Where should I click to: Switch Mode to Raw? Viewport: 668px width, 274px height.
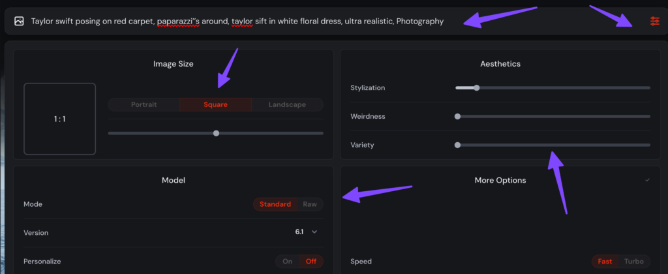coord(310,204)
